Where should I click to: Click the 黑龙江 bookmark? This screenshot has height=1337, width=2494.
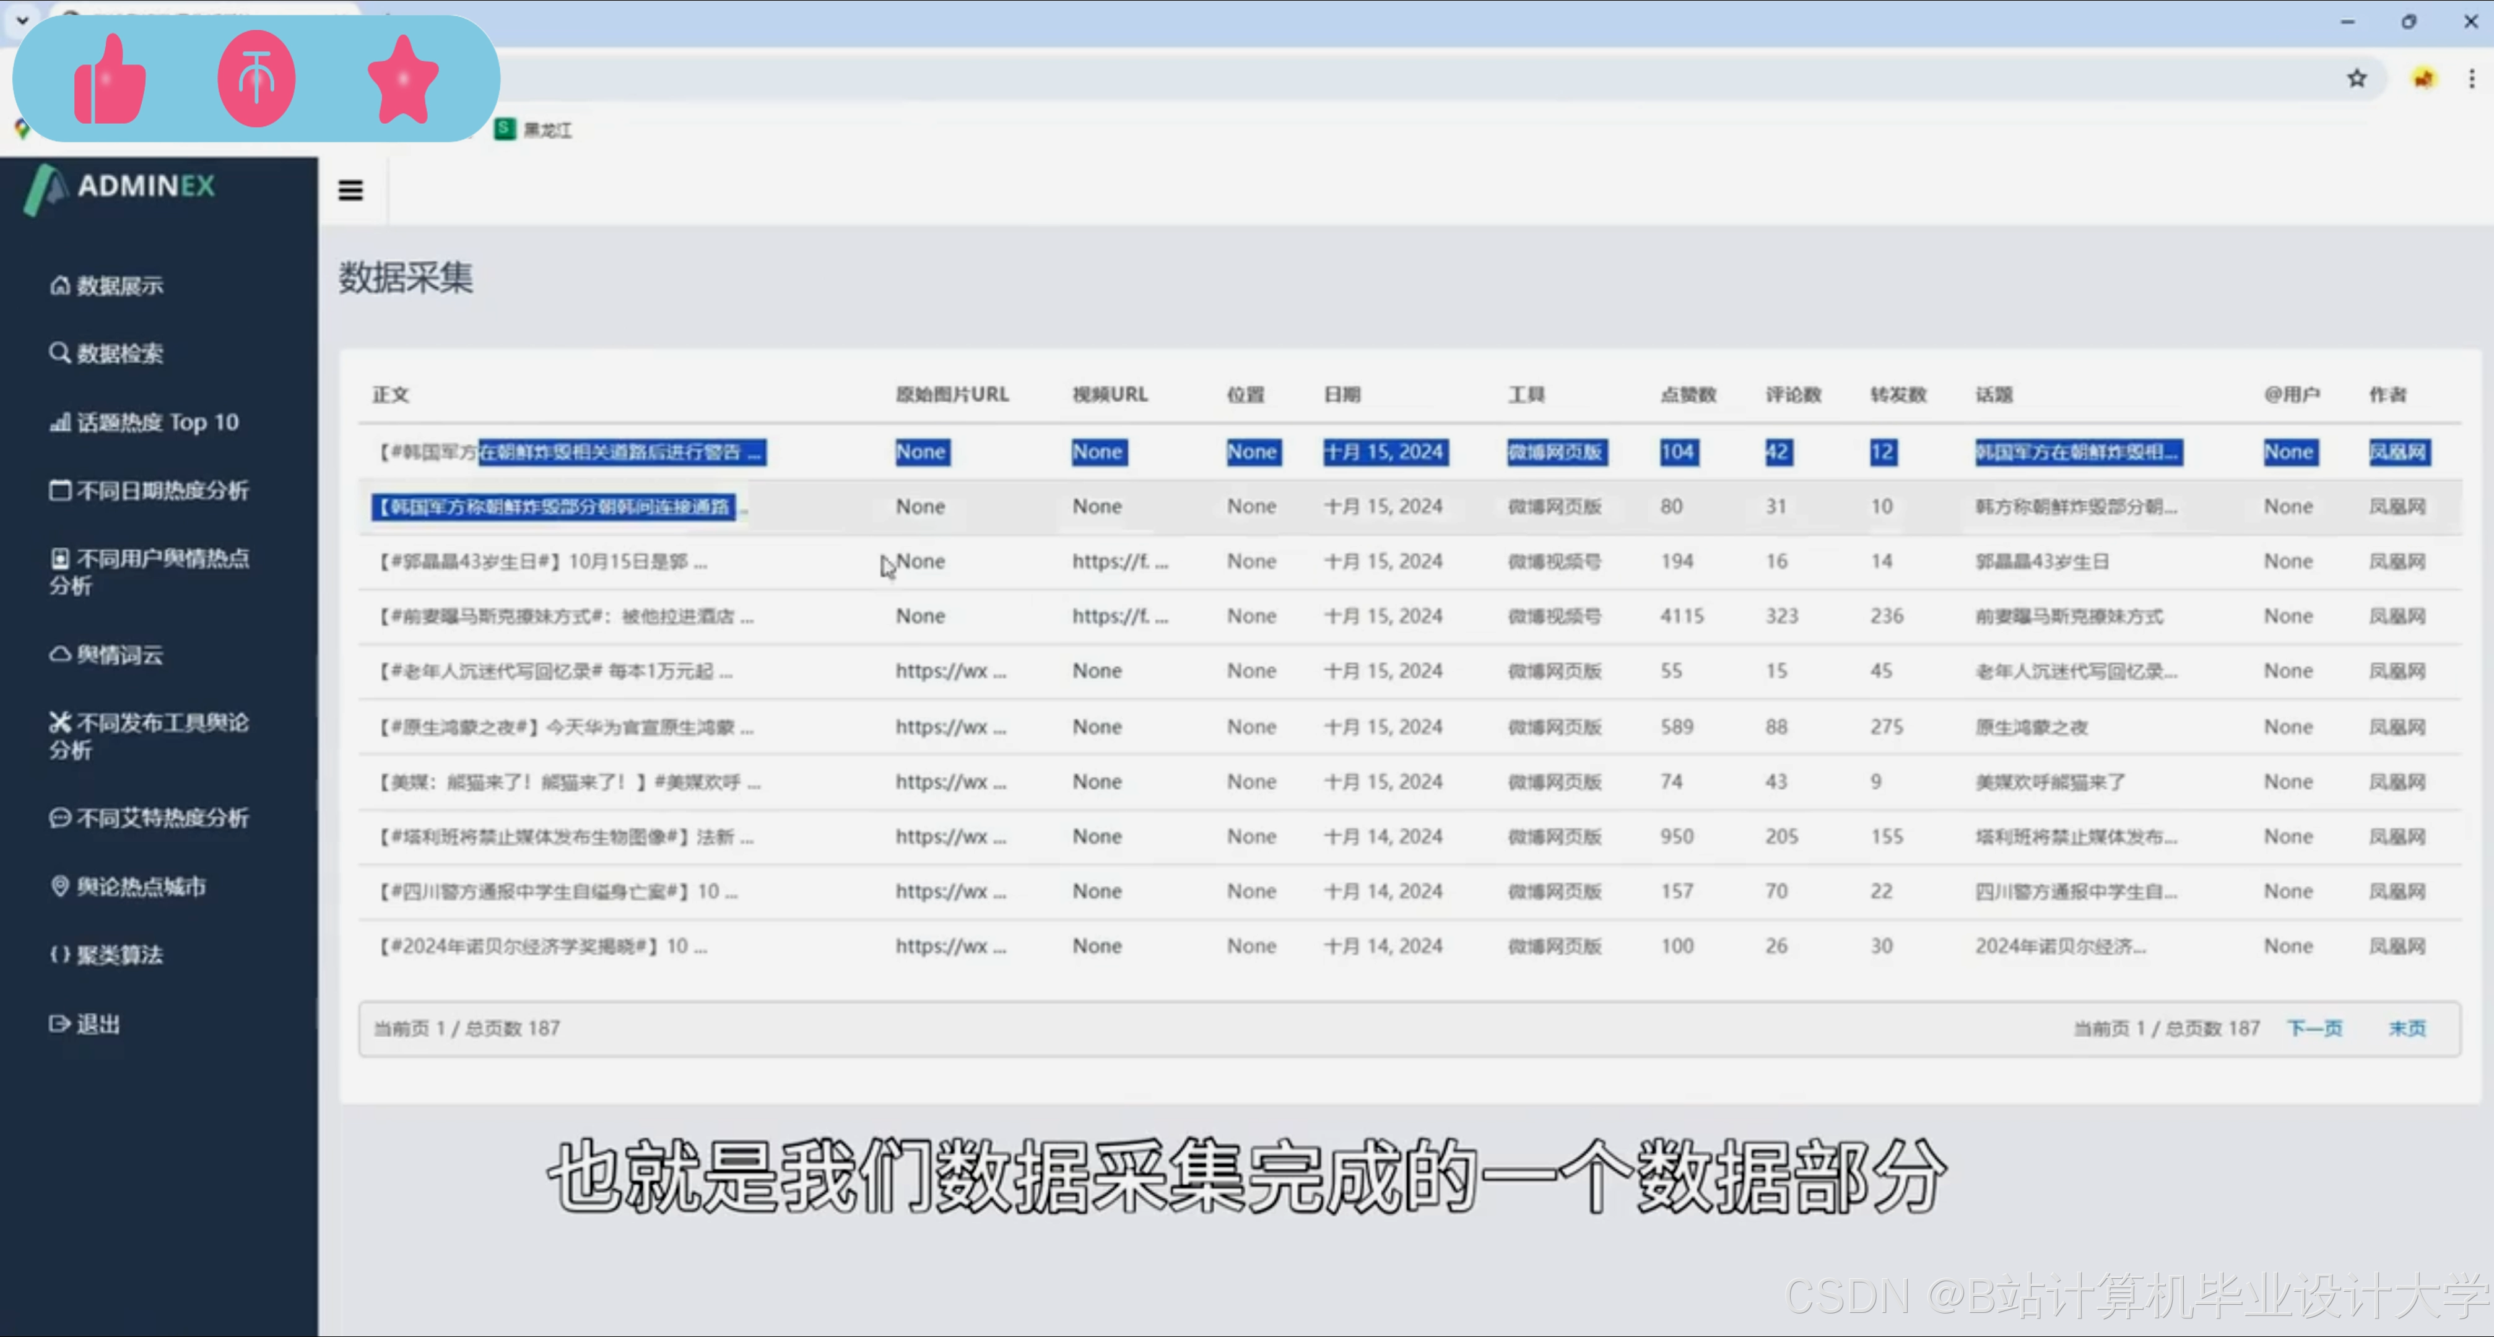point(534,130)
